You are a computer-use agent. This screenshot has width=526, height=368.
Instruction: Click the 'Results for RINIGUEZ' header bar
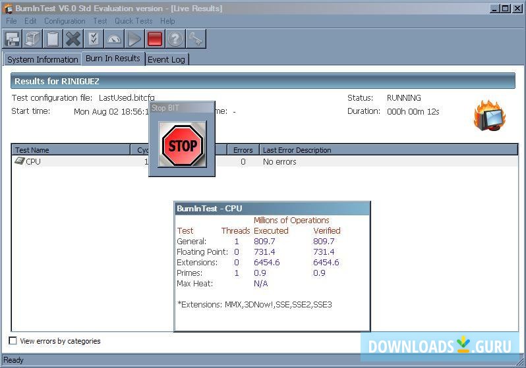point(262,81)
